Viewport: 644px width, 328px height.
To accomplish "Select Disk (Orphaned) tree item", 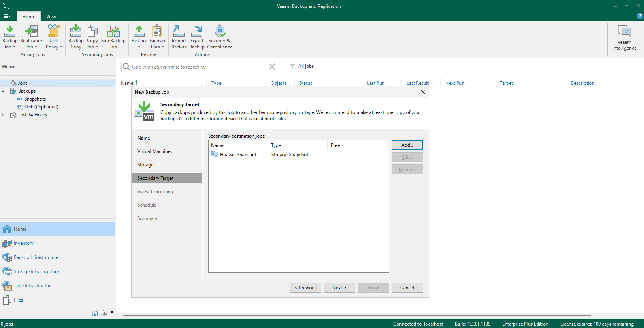I will [41, 107].
